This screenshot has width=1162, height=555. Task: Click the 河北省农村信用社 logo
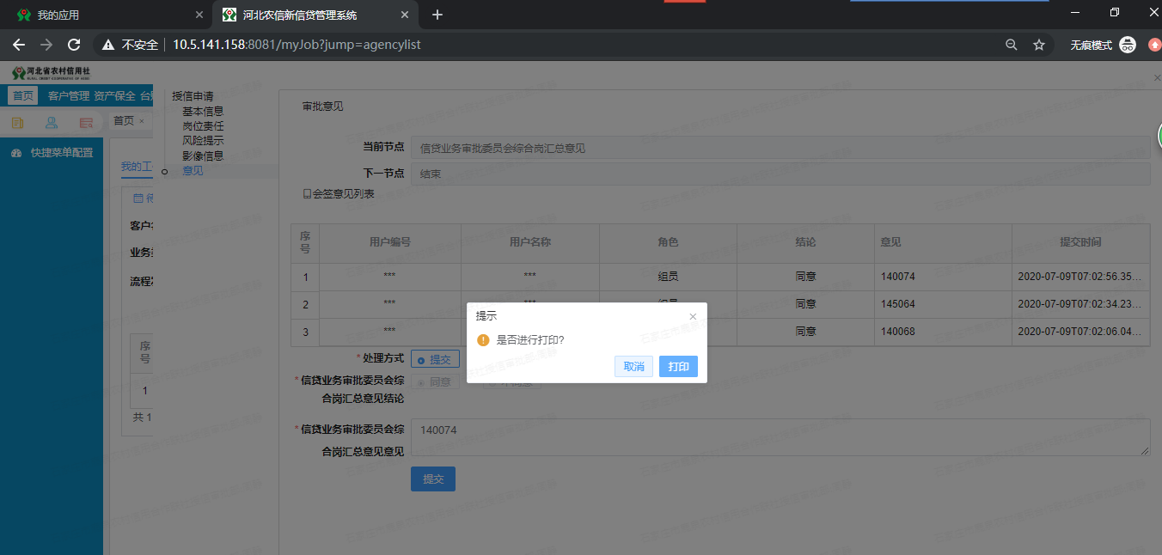point(52,72)
